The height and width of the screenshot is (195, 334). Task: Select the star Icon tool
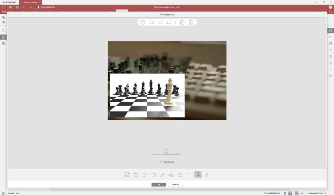[x=180, y=175]
